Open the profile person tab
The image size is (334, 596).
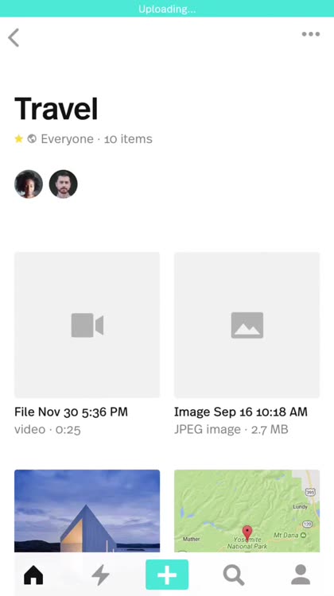click(301, 575)
